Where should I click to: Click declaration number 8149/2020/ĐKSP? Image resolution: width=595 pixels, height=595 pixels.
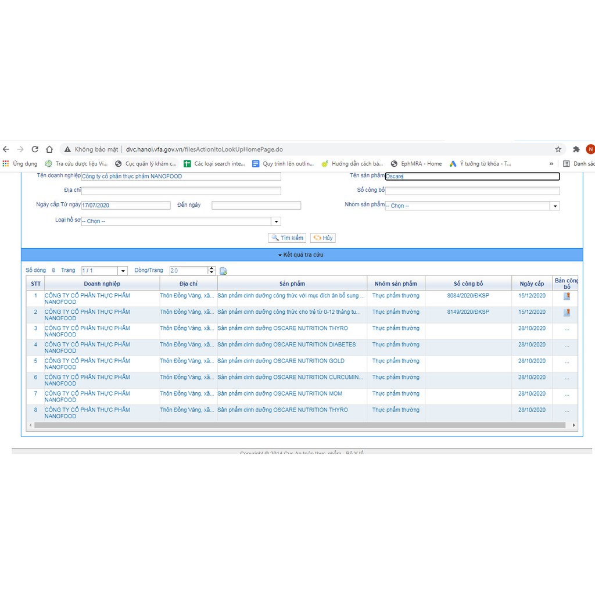click(x=468, y=311)
